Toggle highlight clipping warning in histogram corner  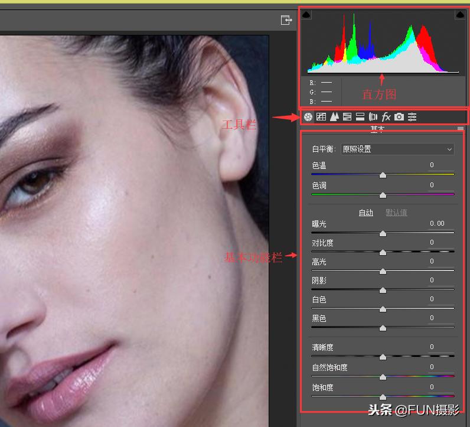tap(460, 15)
